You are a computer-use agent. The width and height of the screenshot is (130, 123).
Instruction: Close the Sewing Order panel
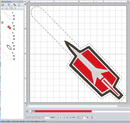coord(22,2)
